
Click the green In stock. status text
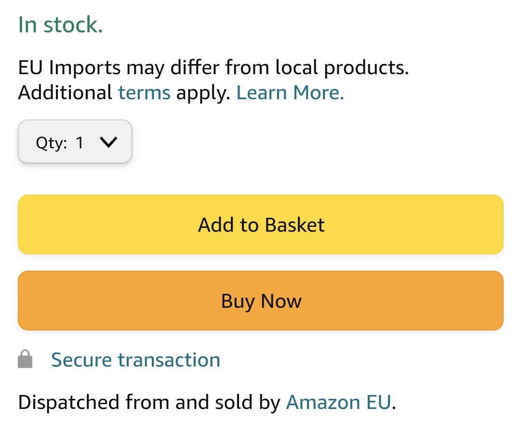click(60, 25)
